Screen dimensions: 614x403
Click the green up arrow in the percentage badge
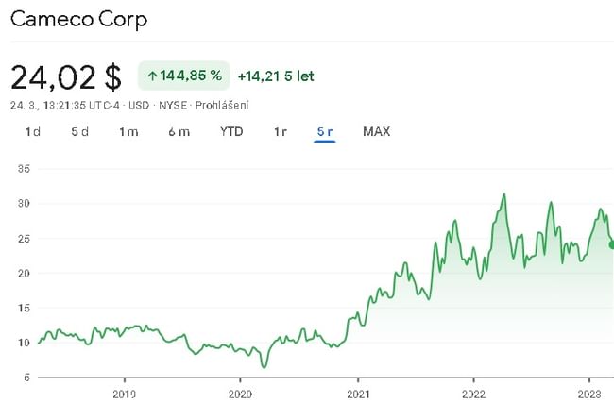coord(152,75)
